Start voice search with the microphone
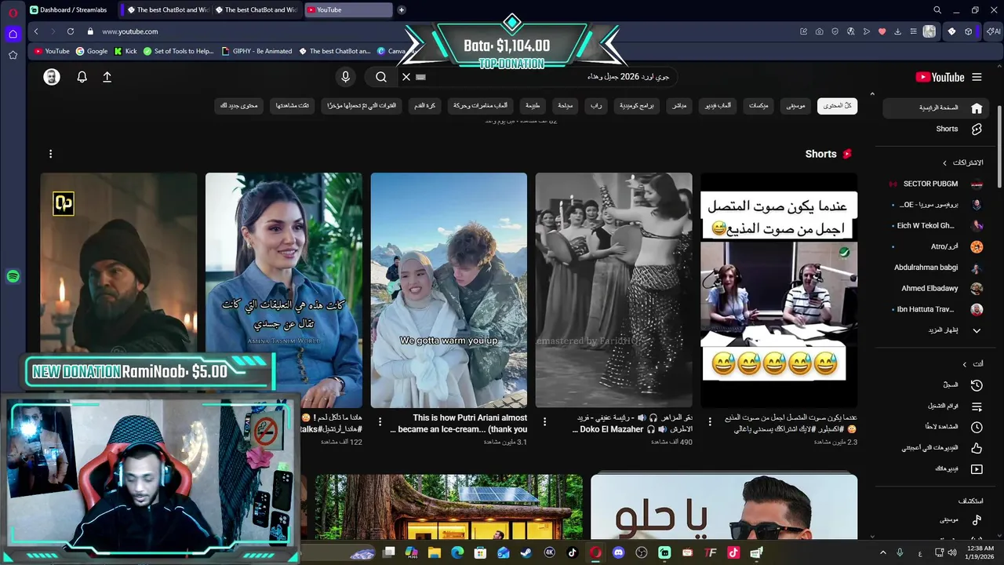 (x=345, y=77)
